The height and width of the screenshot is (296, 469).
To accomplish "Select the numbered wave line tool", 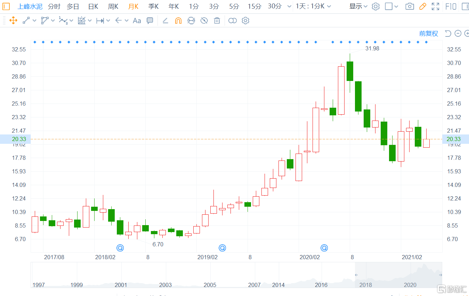I will [63, 20].
